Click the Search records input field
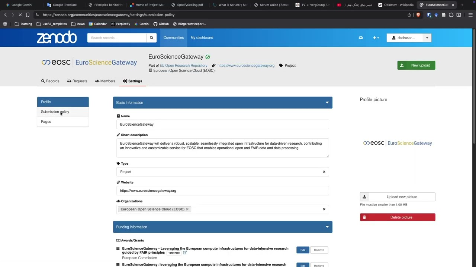This screenshot has width=476, height=267. 117,38
